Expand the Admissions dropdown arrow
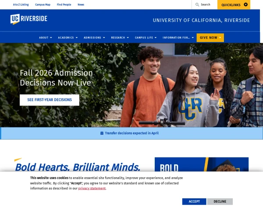This screenshot has width=263, height=210. tap(104, 38)
